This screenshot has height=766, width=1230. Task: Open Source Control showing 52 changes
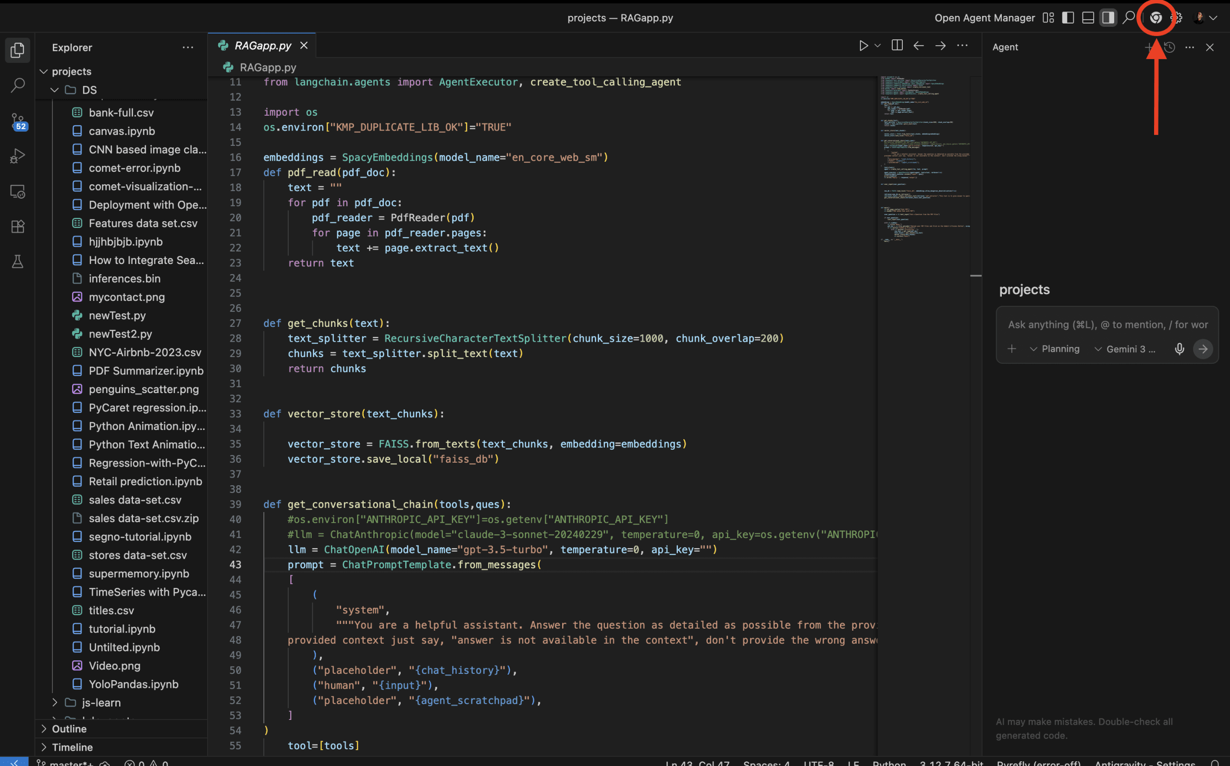point(18,120)
